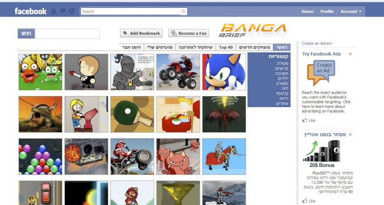Image resolution: width=384 pixels, height=205 pixels.
Task: Open the משחקים חדשים tab
Action: [x=254, y=47]
